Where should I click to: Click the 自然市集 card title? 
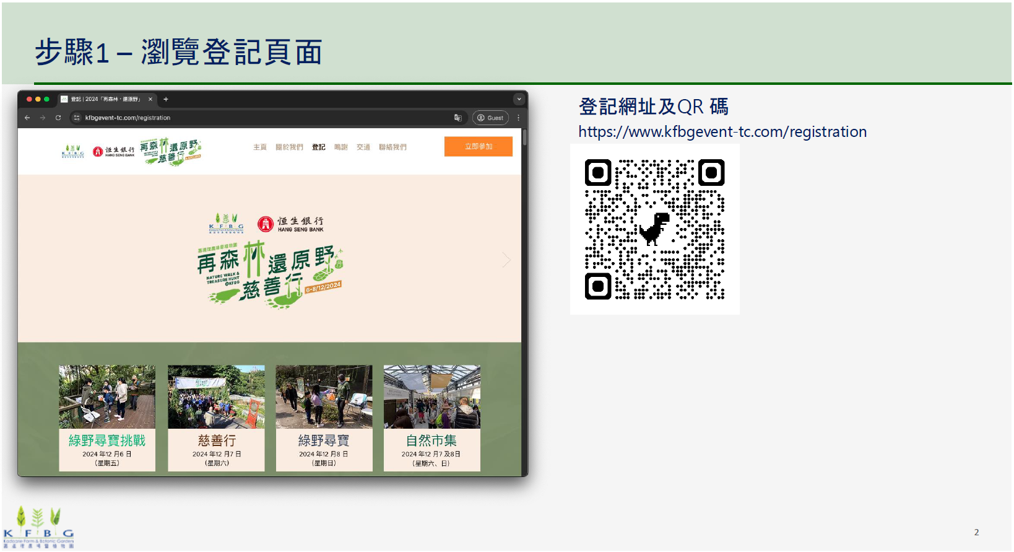tap(431, 440)
